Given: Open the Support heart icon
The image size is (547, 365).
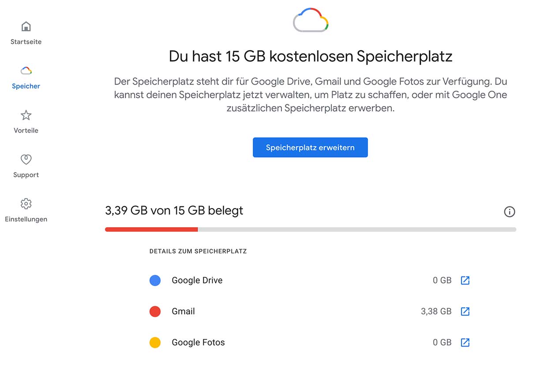Looking at the screenshot, I should (x=26, y=159).
